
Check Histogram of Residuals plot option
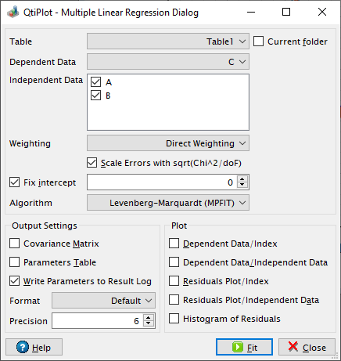click(174, 319)
